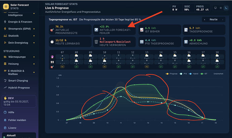This screenshot has width=232, height=138.
Task: Click the target accuracy row icon
Action: point(52,67)
